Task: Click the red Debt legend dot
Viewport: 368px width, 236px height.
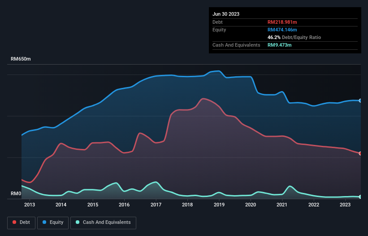Action: [x=14, y=222]
